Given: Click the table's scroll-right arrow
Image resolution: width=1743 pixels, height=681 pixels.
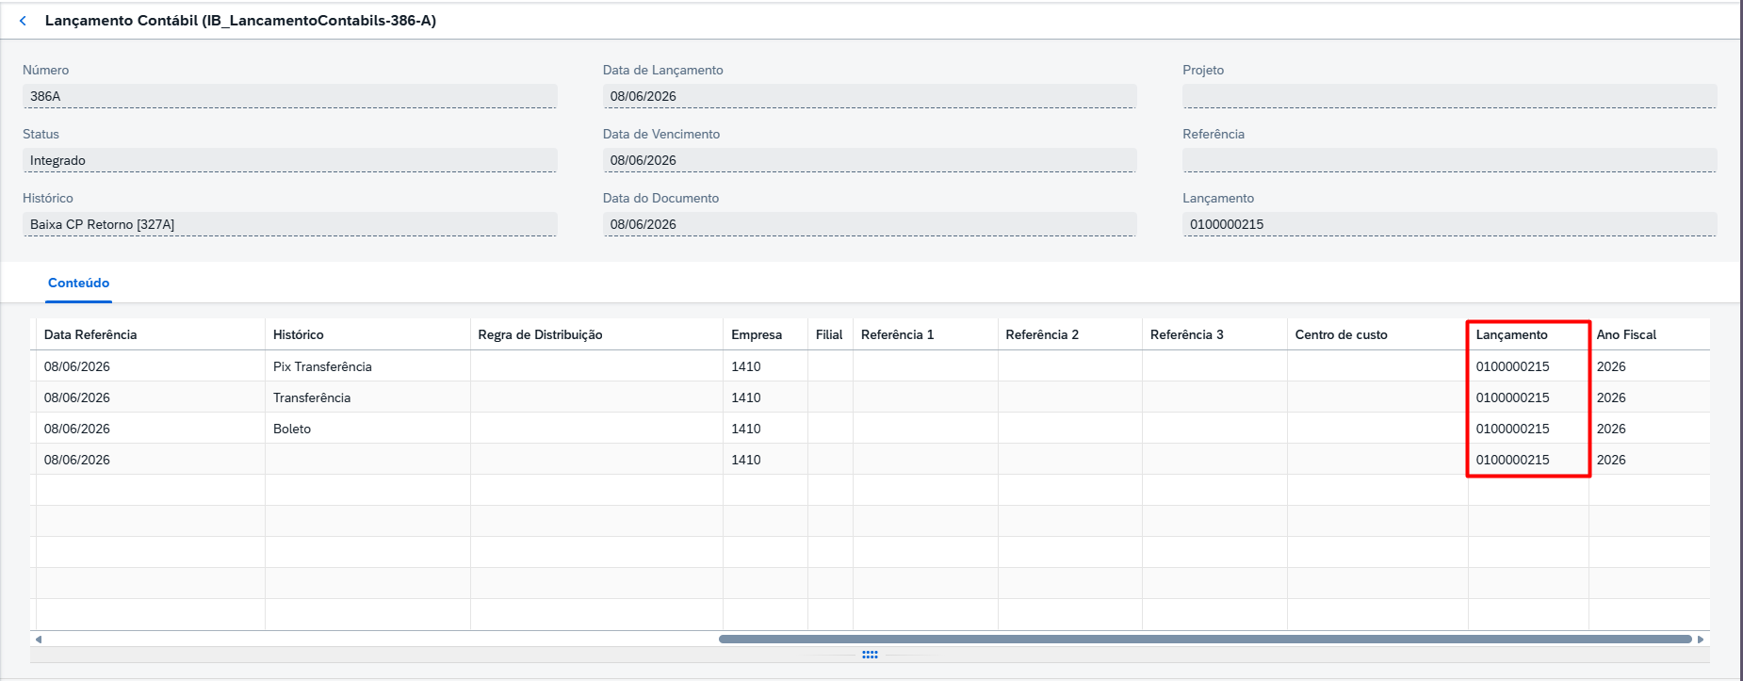Looking at the screenshot, I should pos(1701,640).
